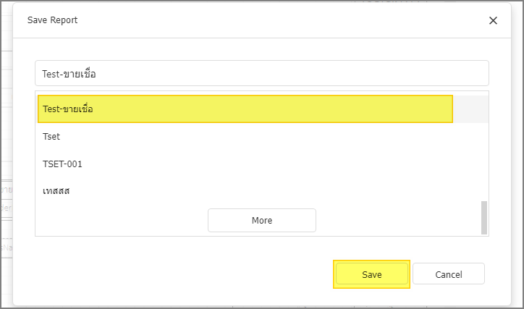Click the report name text field
The width and height of the screenshot is (524, 309).
[x=262, y=73]
